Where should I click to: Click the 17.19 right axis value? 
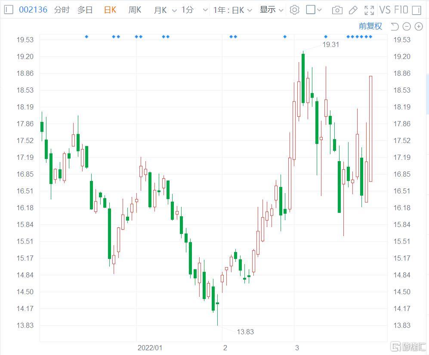tap(402, 157)
